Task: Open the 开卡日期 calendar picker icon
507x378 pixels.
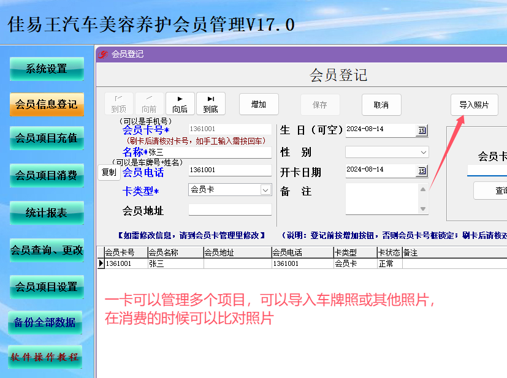Action: (x=422, y=171)
